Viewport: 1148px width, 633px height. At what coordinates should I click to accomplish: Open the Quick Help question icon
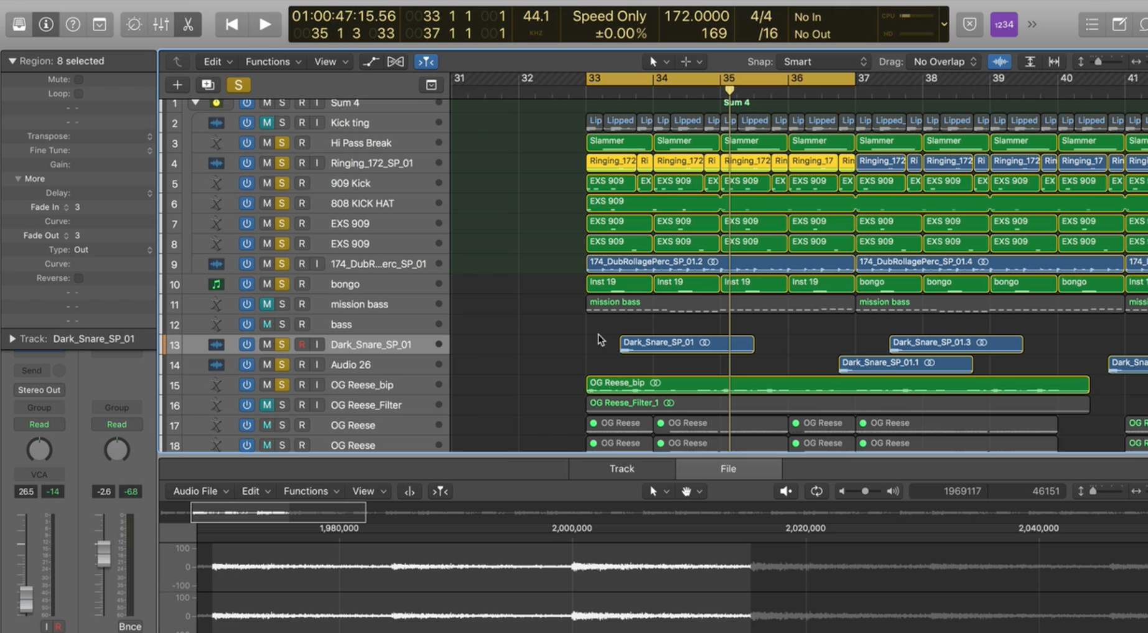73,24
